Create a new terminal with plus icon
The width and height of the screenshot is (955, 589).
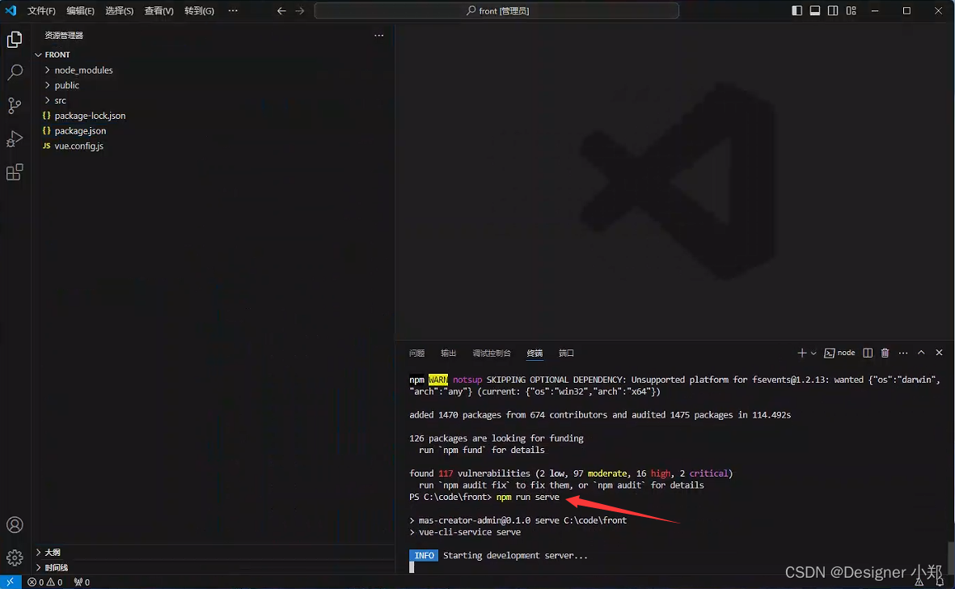pyautogui.click(x=801, y=353)
